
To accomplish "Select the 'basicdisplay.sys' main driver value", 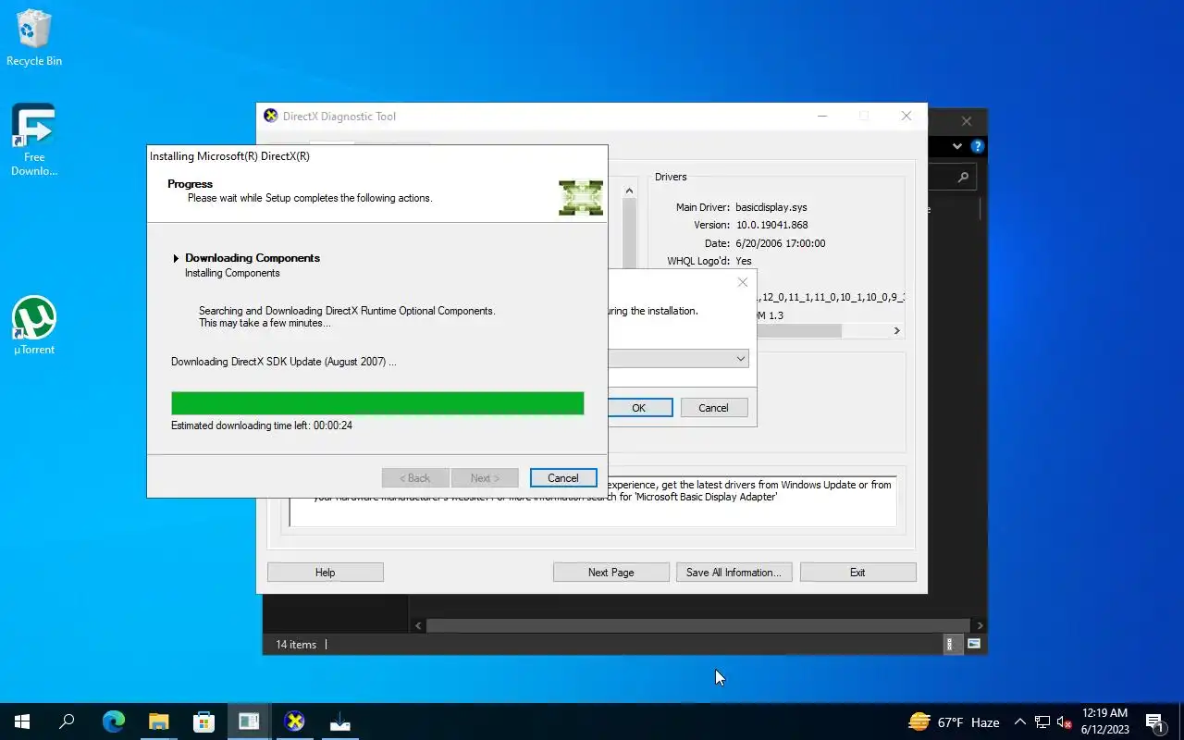I will [771, 207].
